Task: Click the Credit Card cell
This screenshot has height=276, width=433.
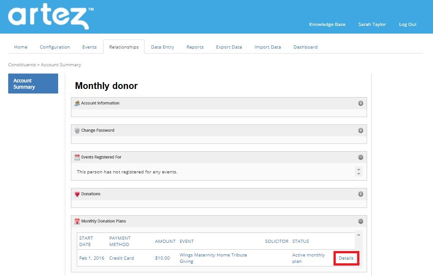Action: pyautogui.click(x=121, y=258)
